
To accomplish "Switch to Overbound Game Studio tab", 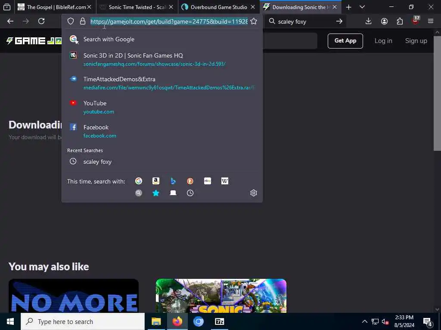I will click(219, 7).
